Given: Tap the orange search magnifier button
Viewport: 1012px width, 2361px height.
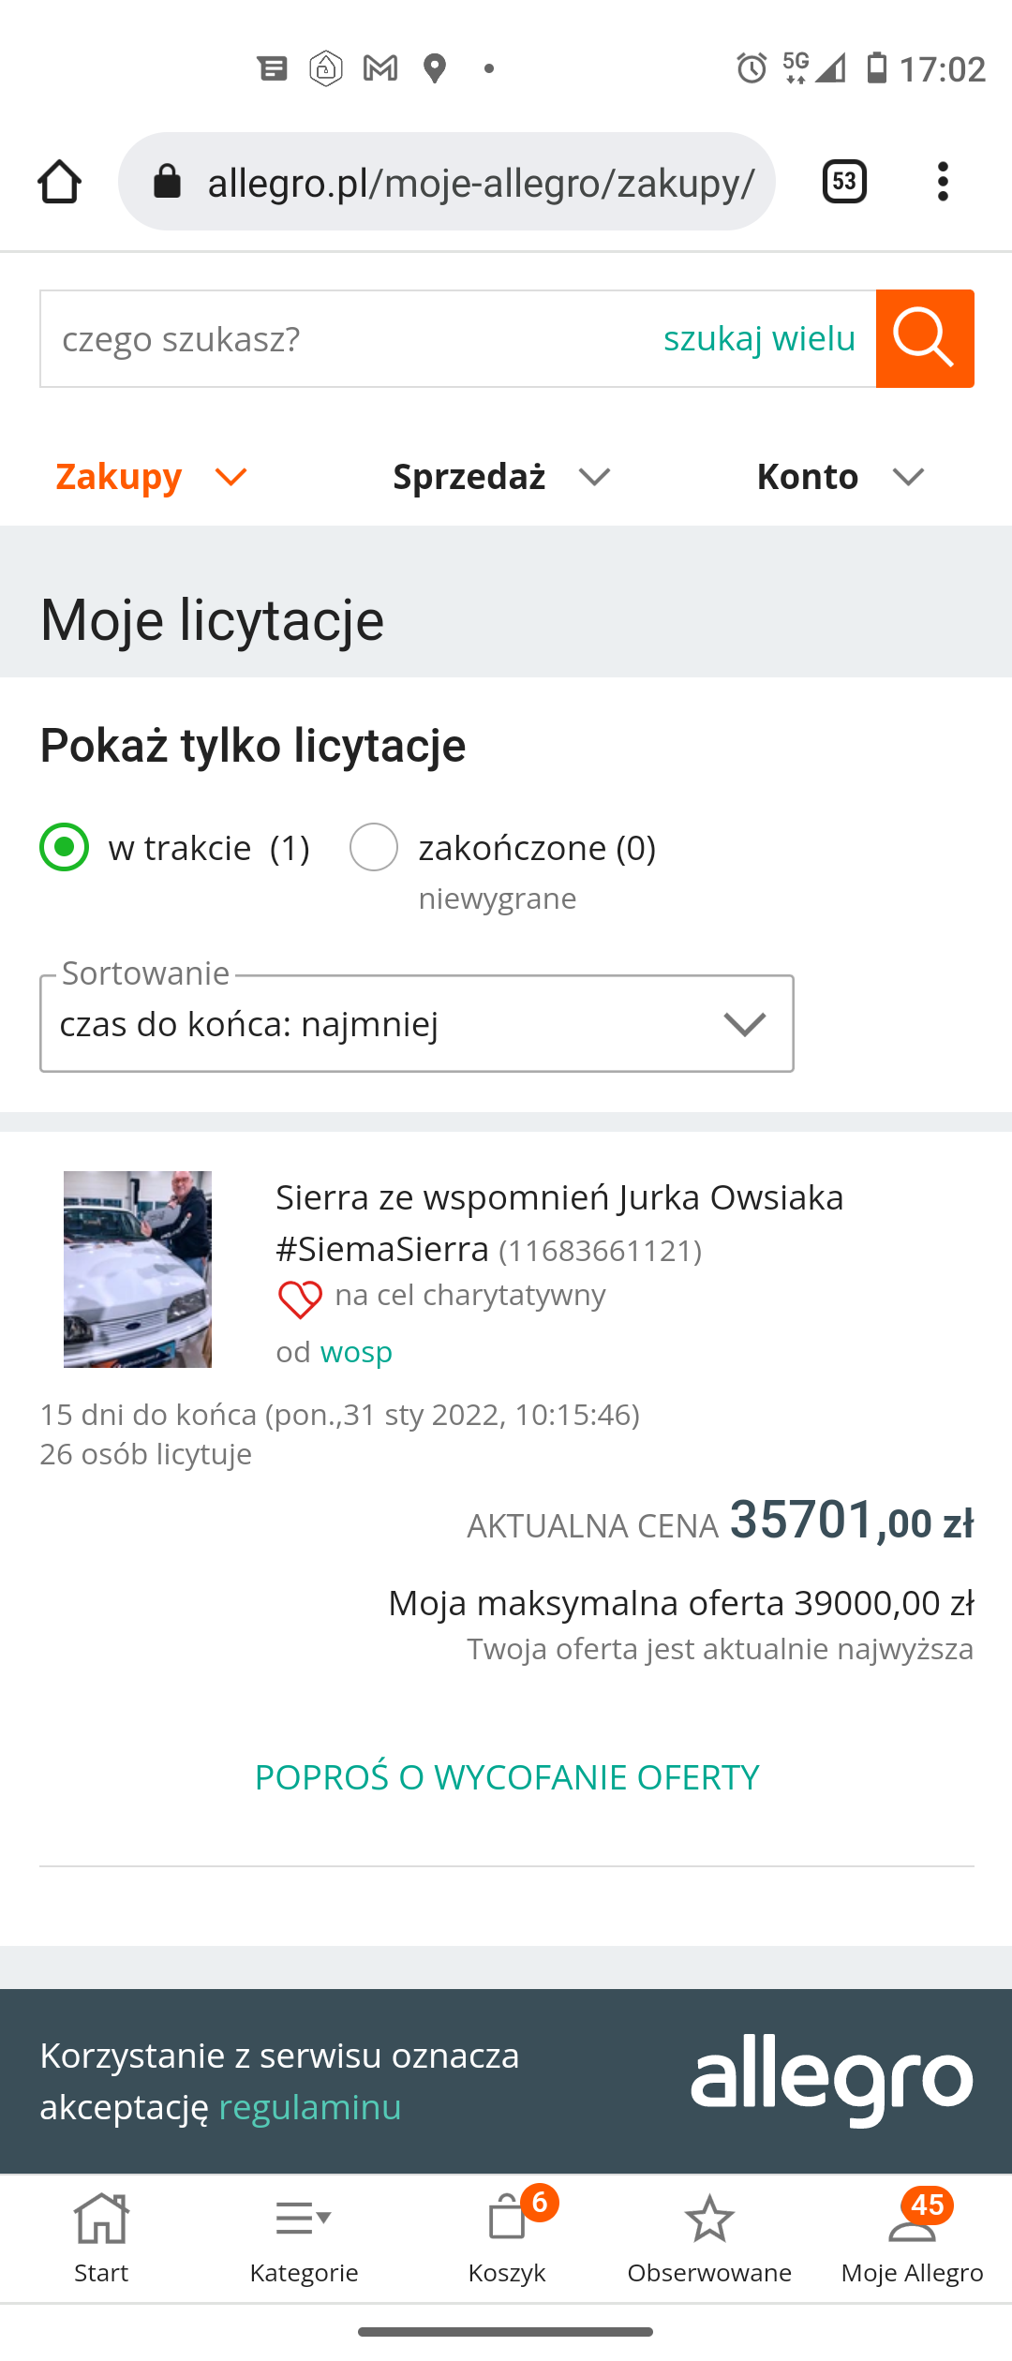Looking at the screenshot, I should tap(925, 338).
